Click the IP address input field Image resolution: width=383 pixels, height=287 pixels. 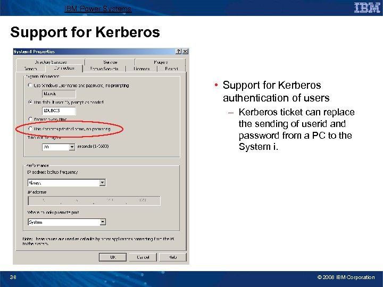click(94, 200)
